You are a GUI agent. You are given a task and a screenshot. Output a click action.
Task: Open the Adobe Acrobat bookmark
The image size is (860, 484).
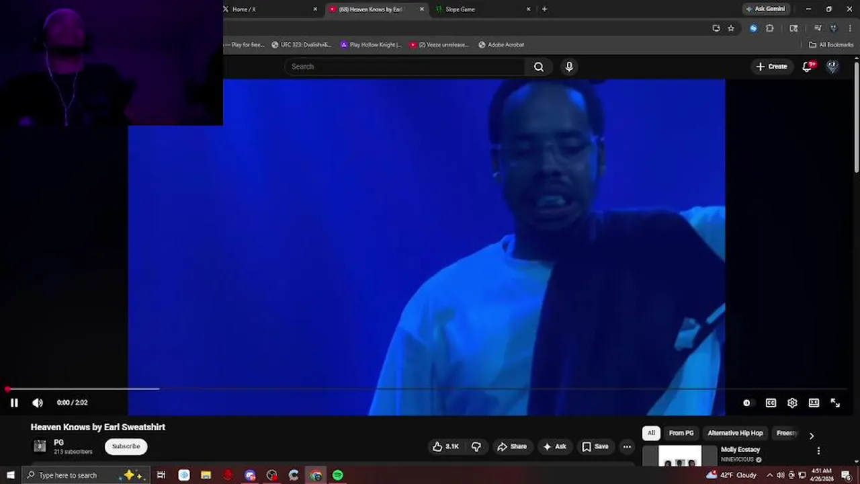pos(501,45)
